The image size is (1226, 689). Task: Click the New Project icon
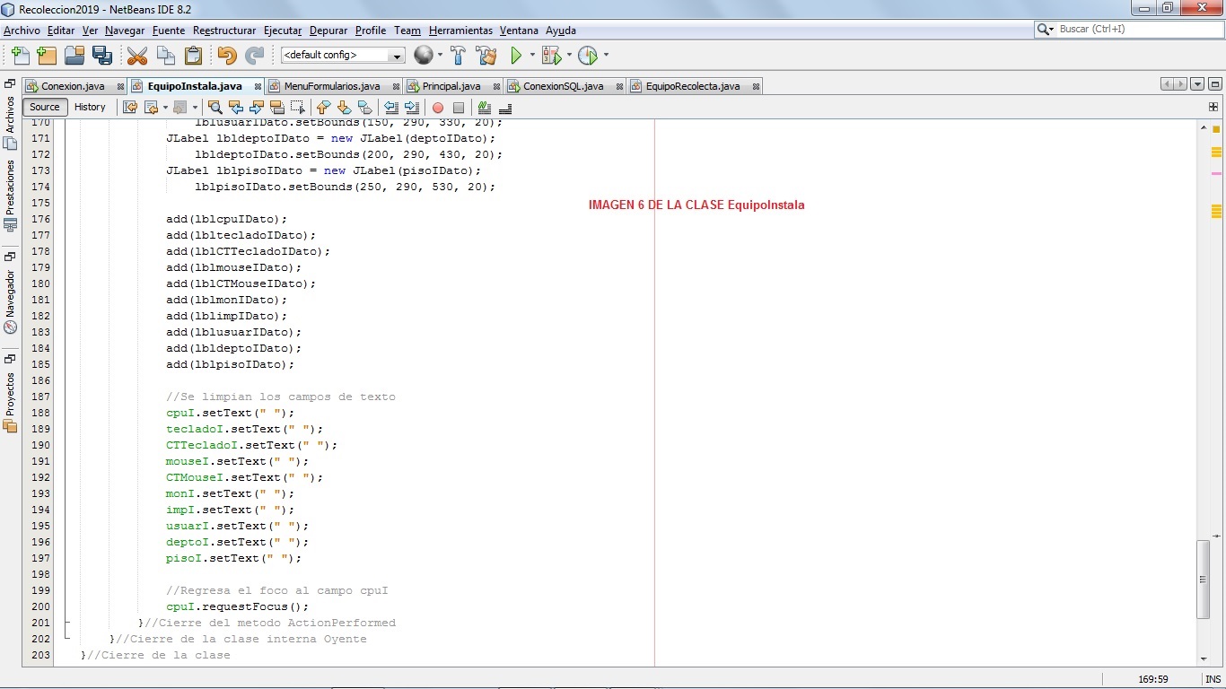[47, 56]
